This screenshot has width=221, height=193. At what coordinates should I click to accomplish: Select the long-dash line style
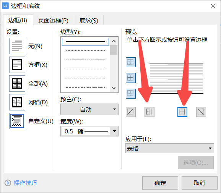pos(85,69)
